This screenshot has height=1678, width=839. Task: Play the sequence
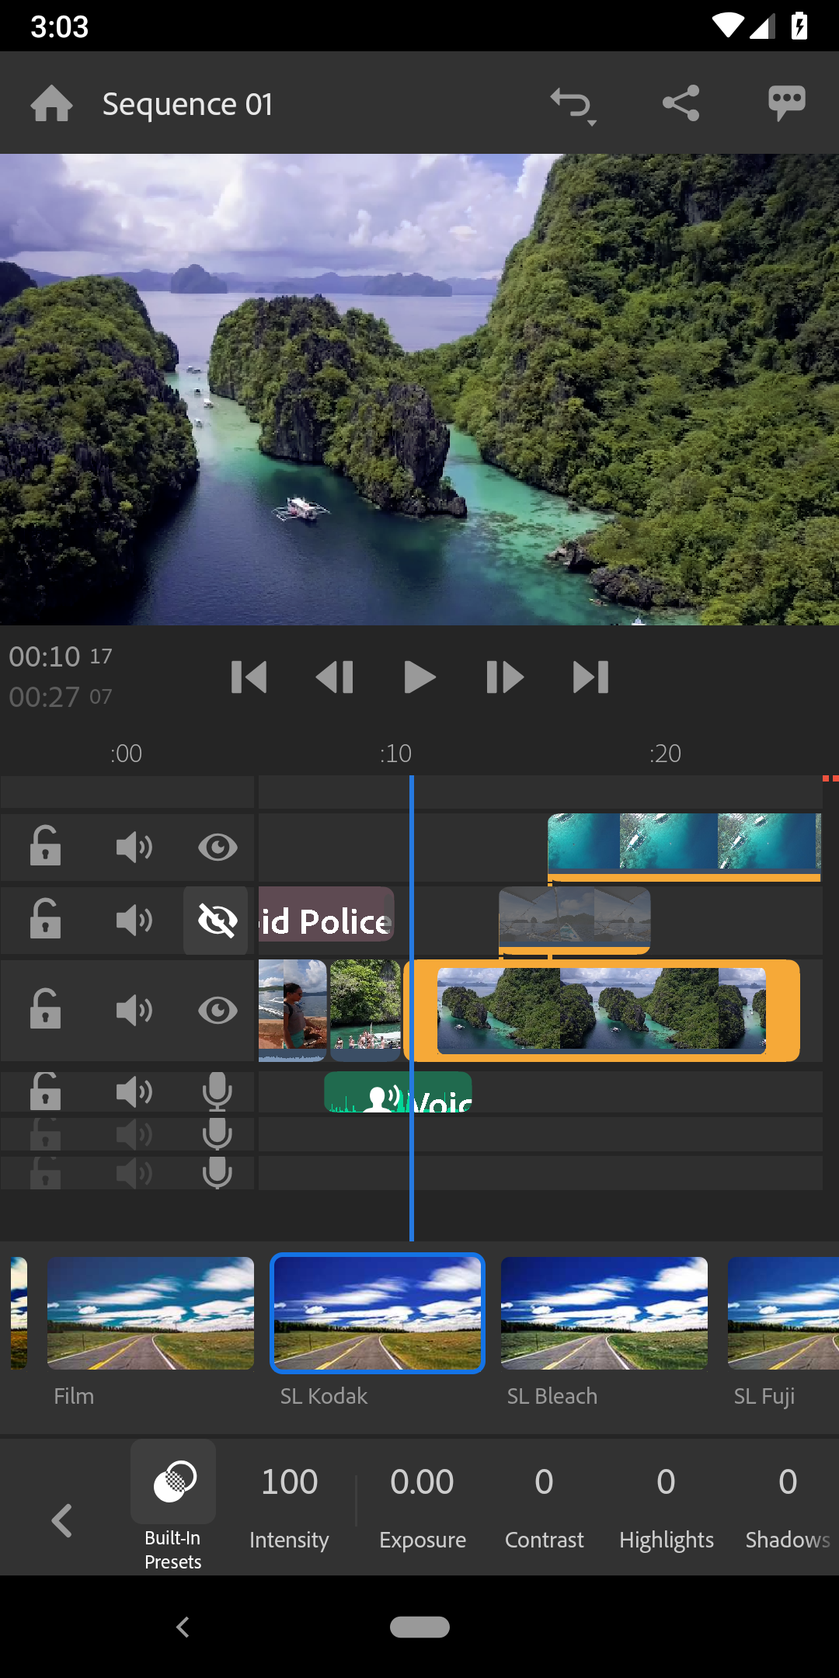coord(419,677)
